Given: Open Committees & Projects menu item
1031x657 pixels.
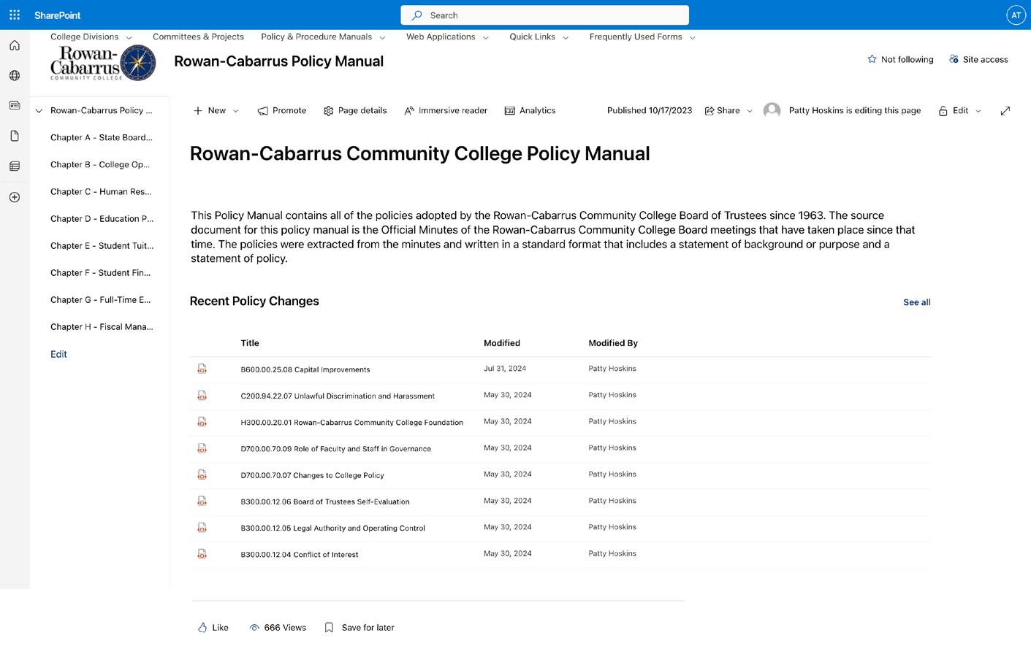Looking at the screenshot, I should pos(198,36).
